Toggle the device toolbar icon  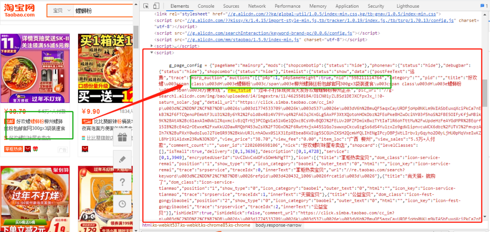pyautogui.click(x=156, y=6)
